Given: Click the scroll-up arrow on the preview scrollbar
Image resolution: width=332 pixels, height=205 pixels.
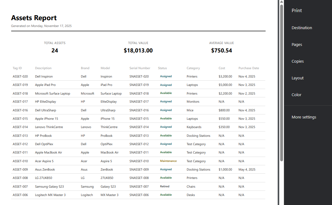Looking at the screenshot, I should (x=281, y=2).
